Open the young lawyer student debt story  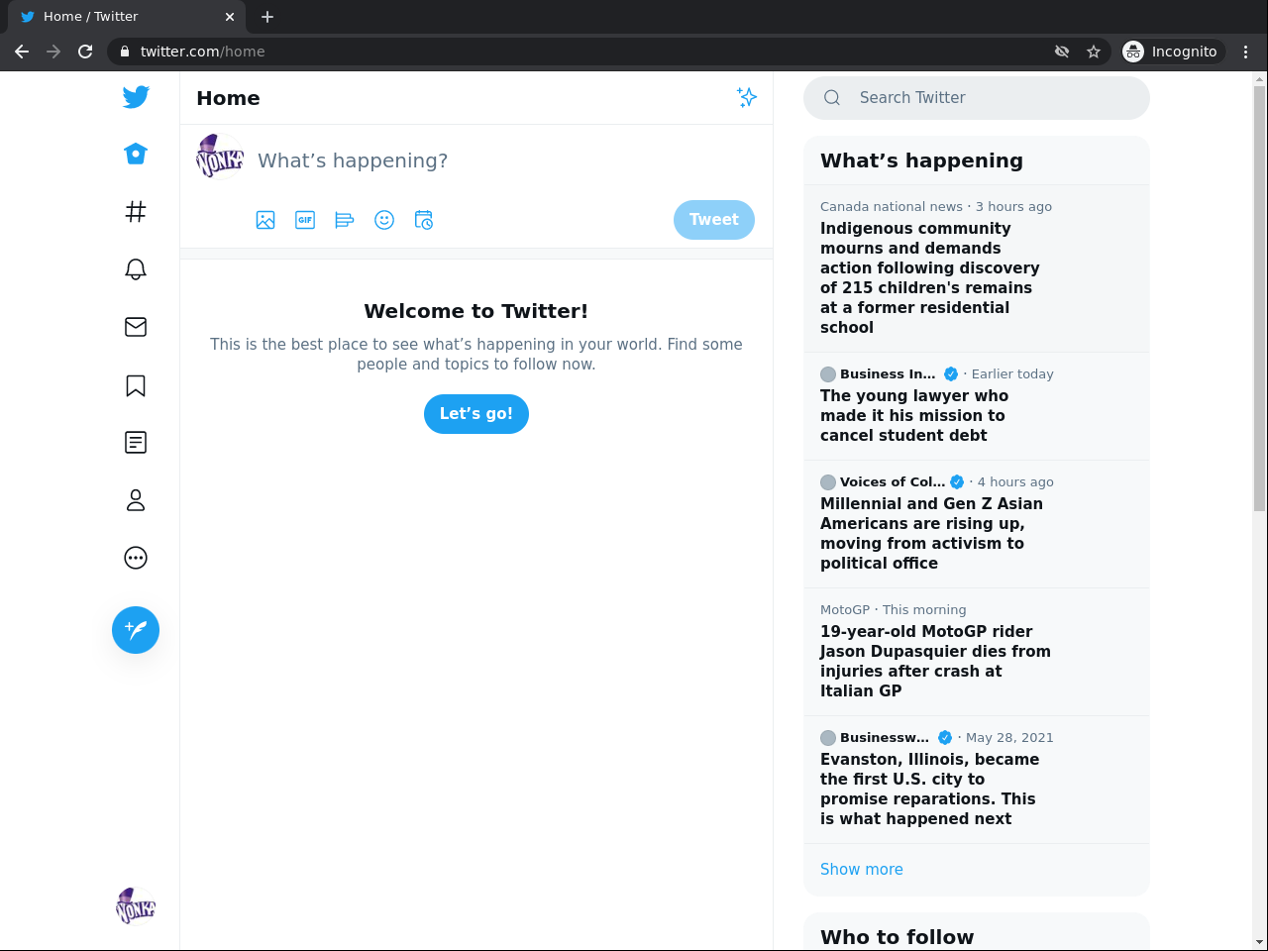pos(977,406)
